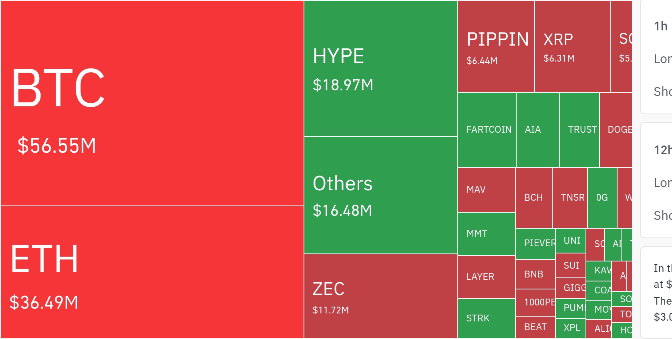Click the AIA green tile
The width and height of the screenshot is (672, 339).
[537, 130]
